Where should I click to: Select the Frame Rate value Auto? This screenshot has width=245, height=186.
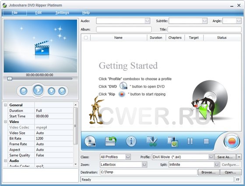pyautogui.click(x=54, y=144)
